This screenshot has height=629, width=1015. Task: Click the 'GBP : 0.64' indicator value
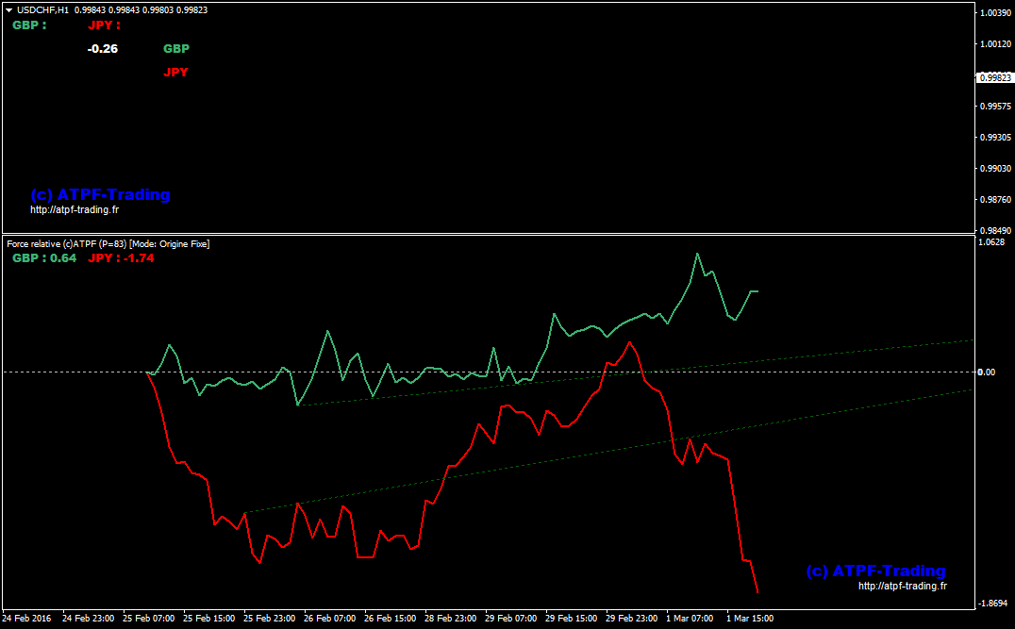(x=44, y=258)
